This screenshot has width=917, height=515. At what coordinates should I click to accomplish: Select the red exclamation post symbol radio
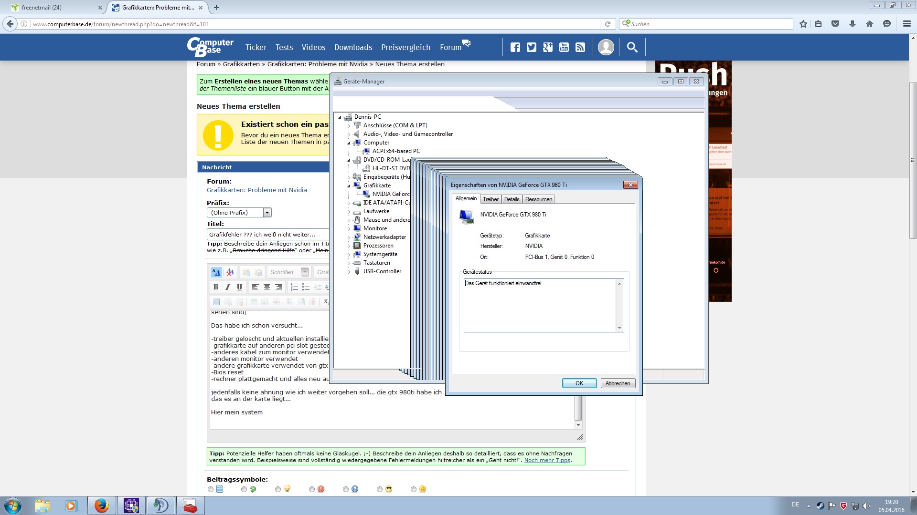[x=312, y=489]
